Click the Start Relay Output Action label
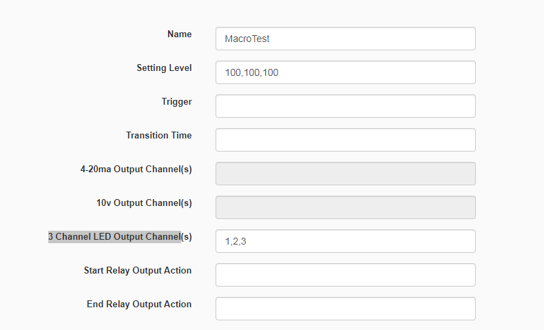The height and width of the screenshot is (330, 544). point(138,270)
